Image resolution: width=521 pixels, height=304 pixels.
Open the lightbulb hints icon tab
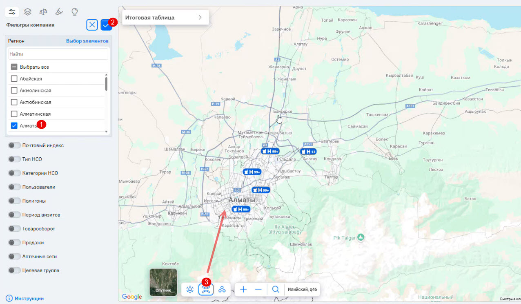[x=74, y=11]
